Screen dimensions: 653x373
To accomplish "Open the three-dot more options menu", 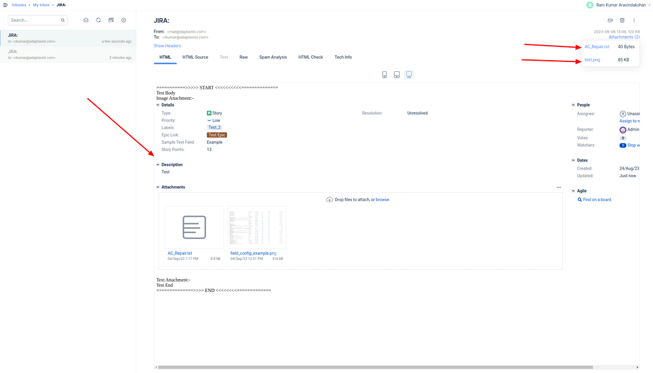I will coord(634,20).
